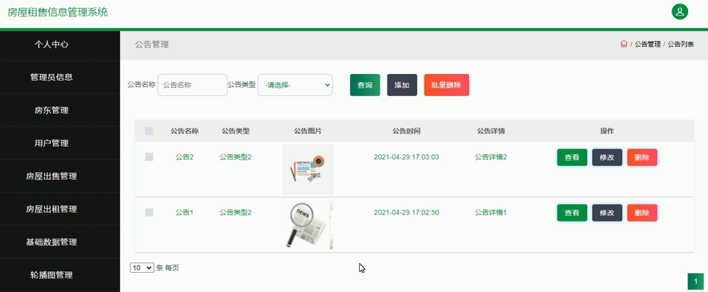Open the user profile avatar icon

point(680,12)
